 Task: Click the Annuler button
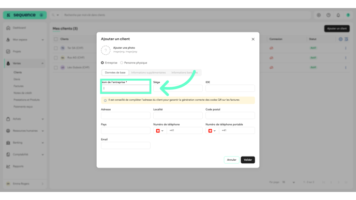(x=232, y=160)
